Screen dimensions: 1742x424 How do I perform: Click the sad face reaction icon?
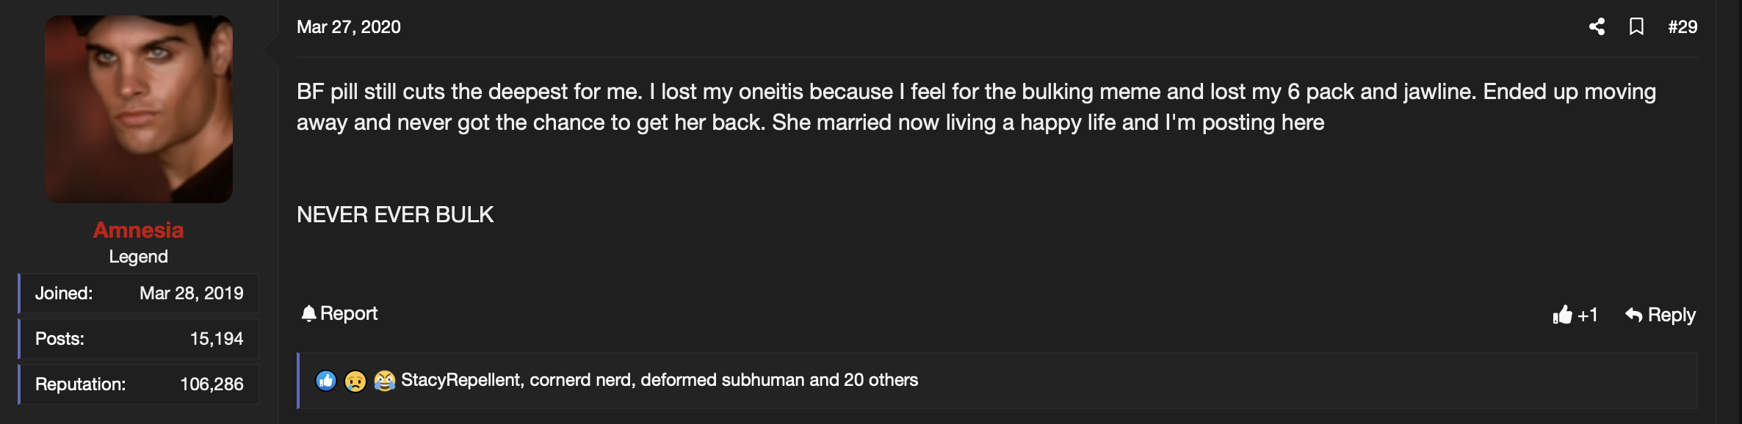click(355, 381)
